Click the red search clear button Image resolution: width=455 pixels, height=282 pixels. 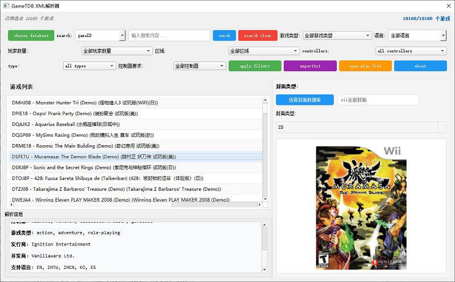click(x=258, y=35)
